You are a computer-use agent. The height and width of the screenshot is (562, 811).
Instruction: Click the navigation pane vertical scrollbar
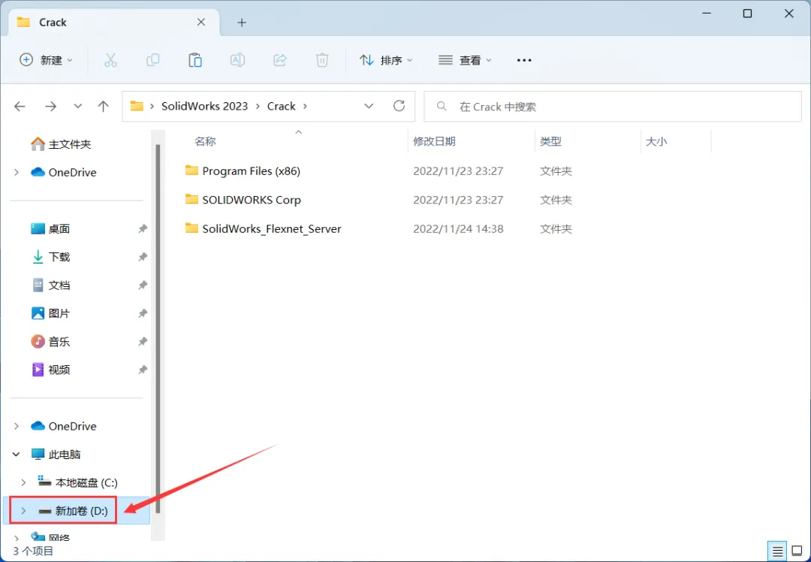pos(158,328)
